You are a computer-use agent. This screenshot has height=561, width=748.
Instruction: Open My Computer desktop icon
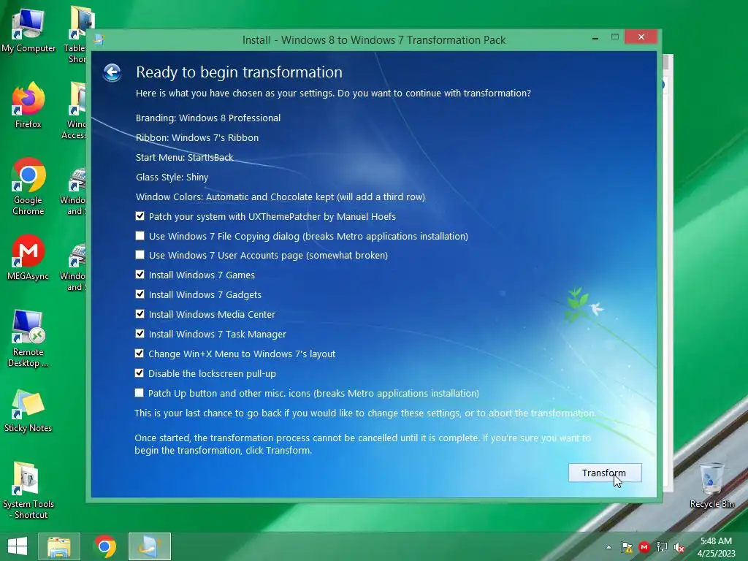28,31
